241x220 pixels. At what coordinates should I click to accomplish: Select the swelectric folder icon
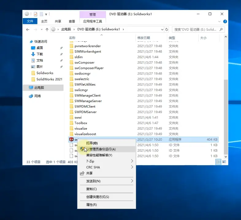point(71,79)
